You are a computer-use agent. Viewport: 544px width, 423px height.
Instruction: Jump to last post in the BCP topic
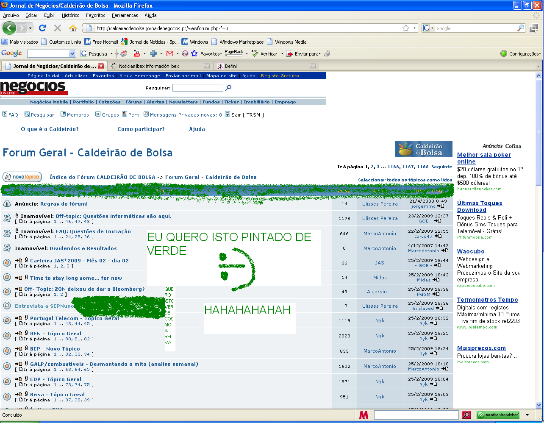(433, 353)
